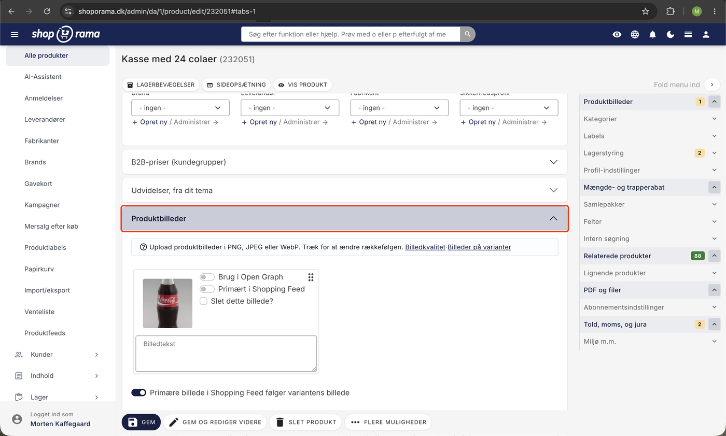Open the hamburger menu icon
The height and width of the screenshot is (436, 726).
click(15, 34)
